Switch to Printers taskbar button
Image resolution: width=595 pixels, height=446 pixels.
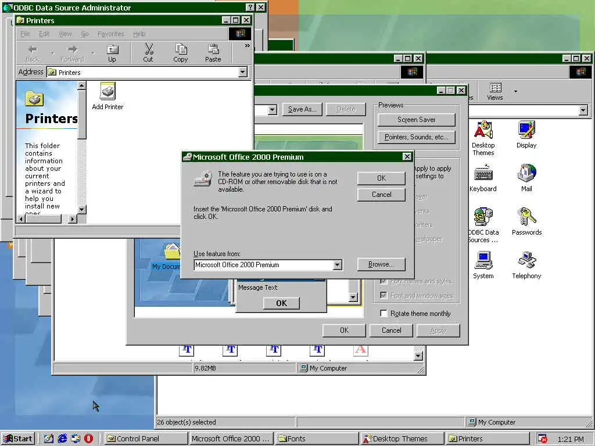coord(488,439)
